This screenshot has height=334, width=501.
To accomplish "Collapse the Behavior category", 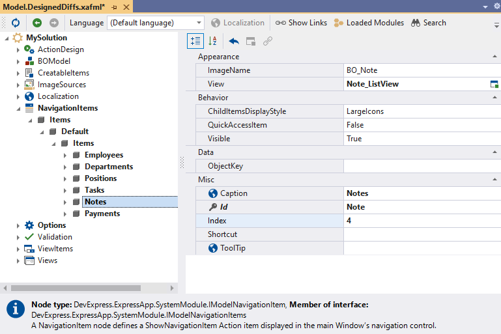I will [x=494, y=98].
